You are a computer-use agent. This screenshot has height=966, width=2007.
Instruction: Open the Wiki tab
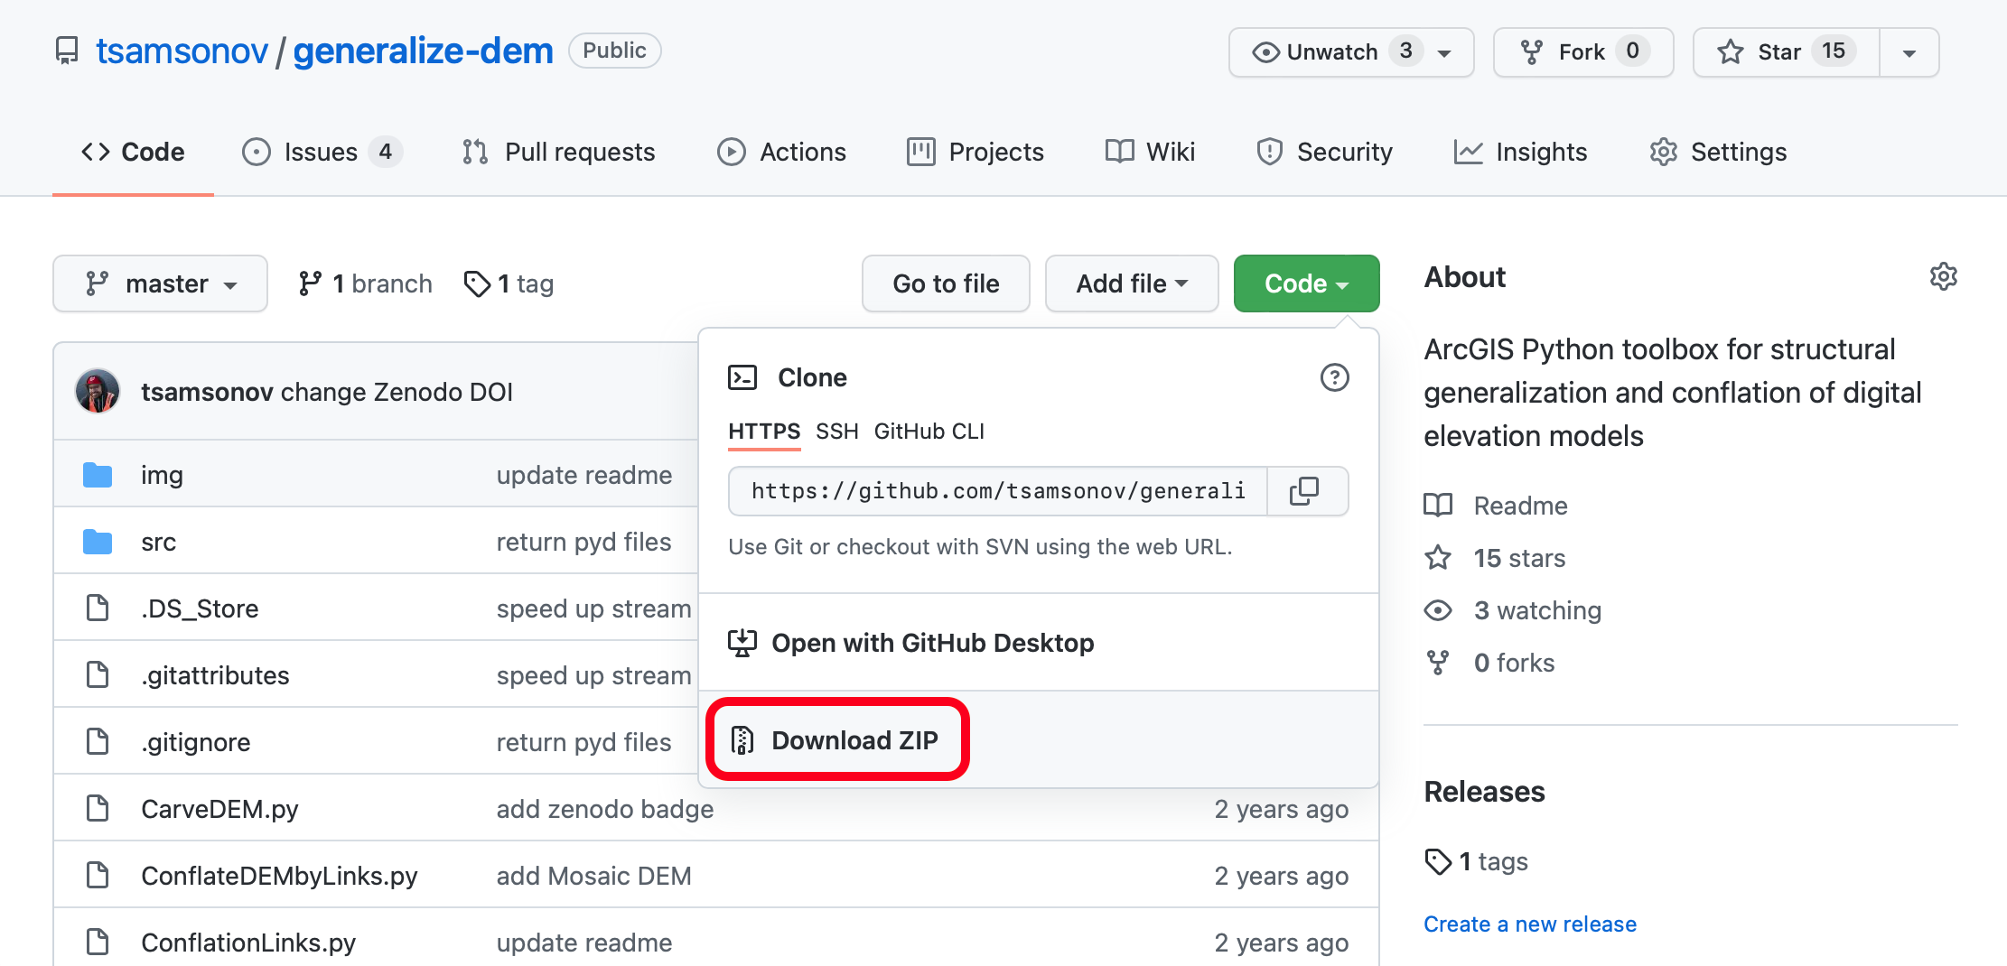point(1150,152)
